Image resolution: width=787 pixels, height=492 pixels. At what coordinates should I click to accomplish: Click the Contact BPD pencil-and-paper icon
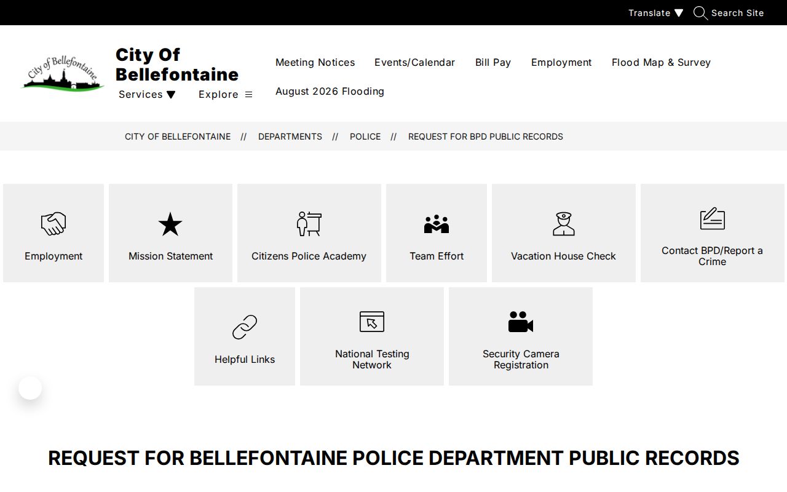tap(713, 218)
